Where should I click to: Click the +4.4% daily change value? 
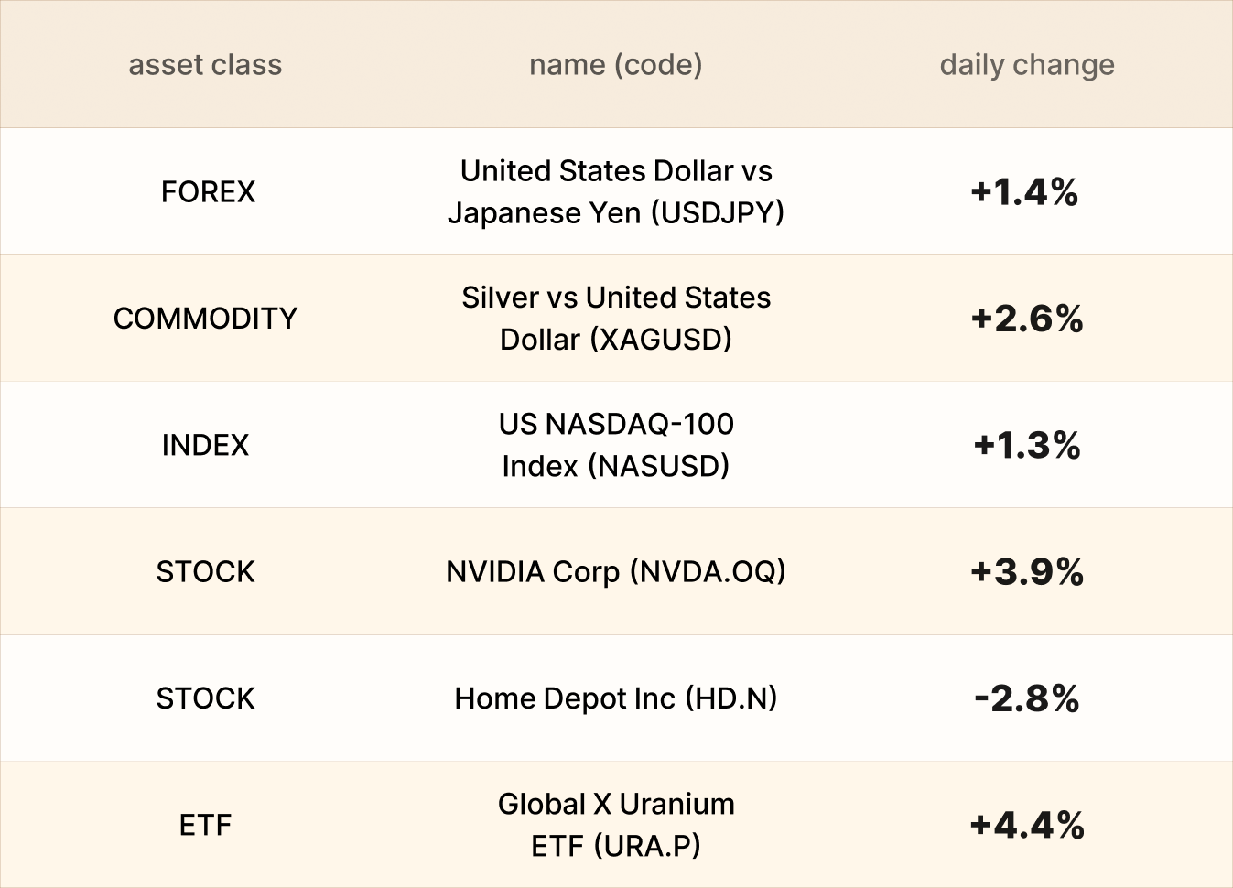click(1026, 826)
